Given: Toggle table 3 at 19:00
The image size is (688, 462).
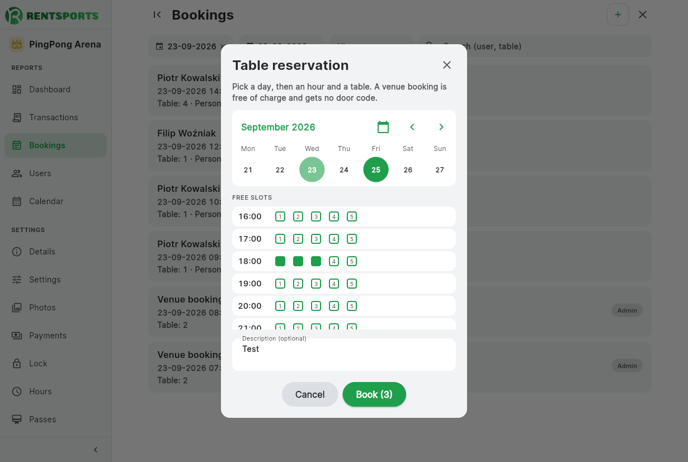Looking at the screenshot, I should [x=316, y=284].
